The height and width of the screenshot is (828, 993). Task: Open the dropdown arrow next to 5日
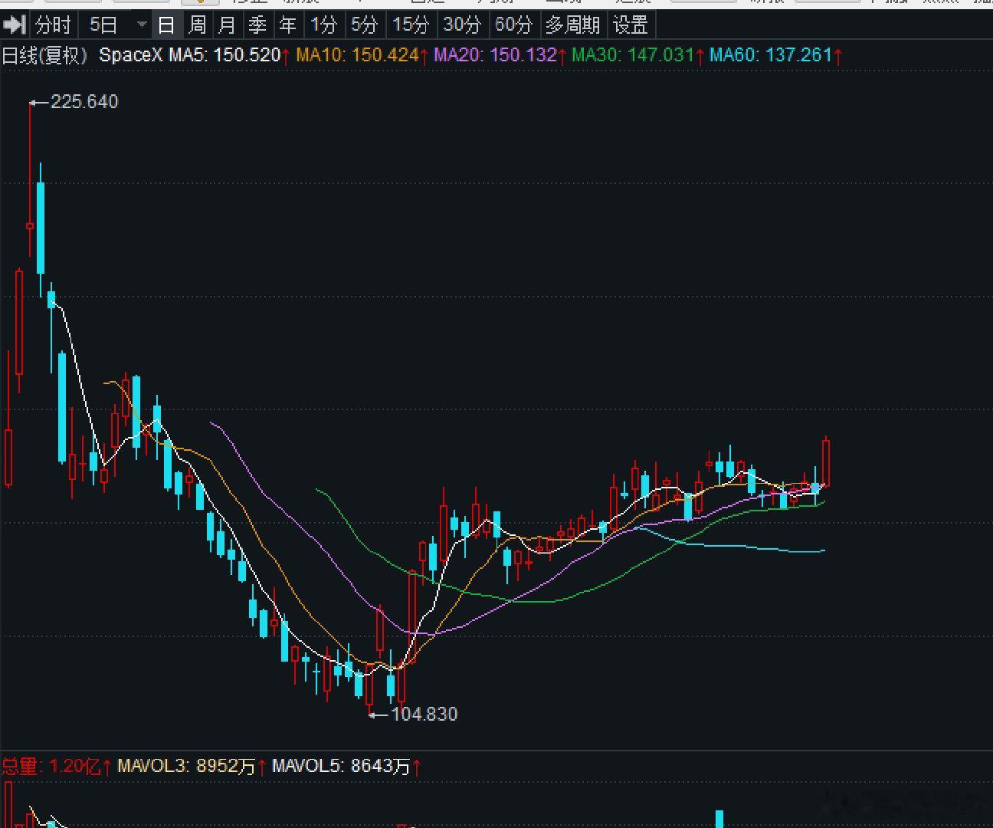click(x=141, y=25)
